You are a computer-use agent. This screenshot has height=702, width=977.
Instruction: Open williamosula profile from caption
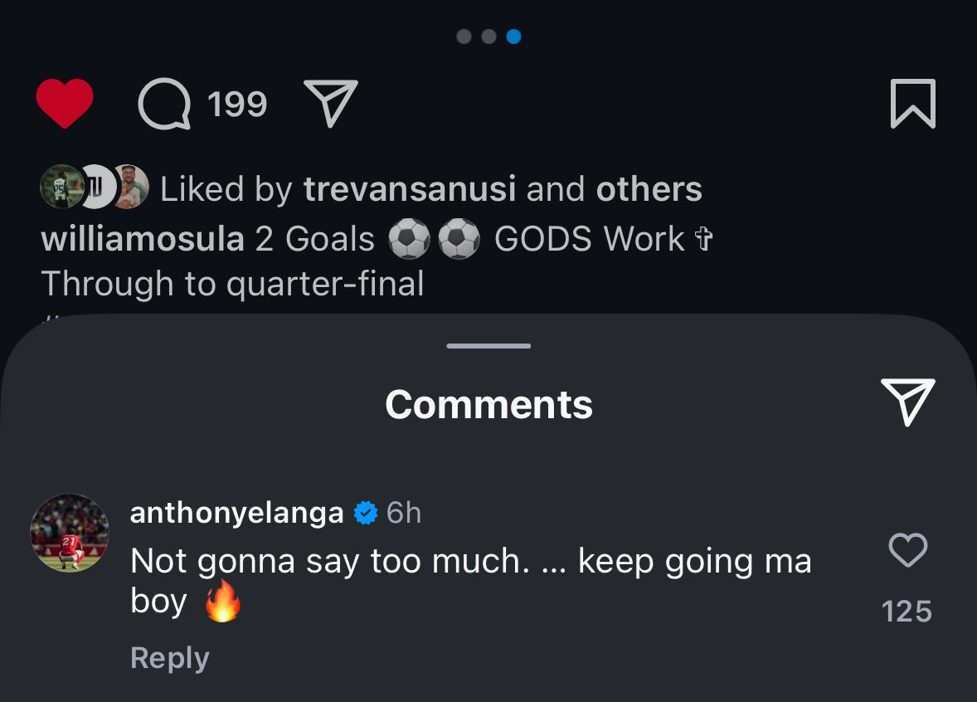pos(143,240)
